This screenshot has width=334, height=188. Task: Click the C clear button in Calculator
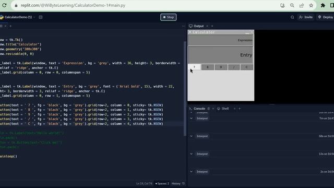click(x=247, y=67)
